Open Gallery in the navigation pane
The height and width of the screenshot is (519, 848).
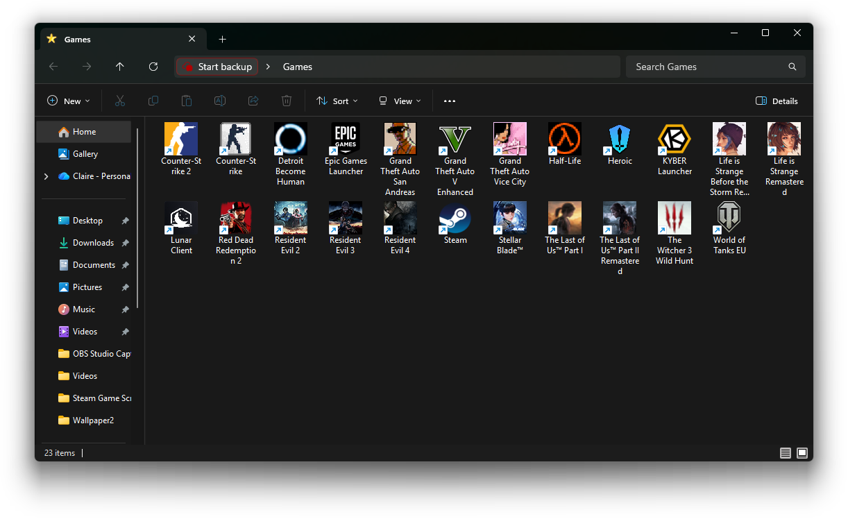coord(83,154)
